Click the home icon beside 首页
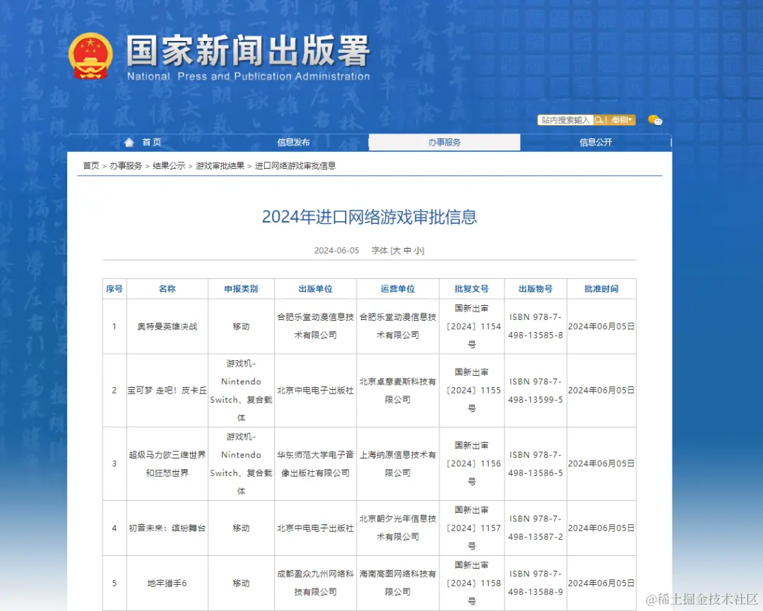Screen dimensions: 763x611 click(x=129, y=142)
